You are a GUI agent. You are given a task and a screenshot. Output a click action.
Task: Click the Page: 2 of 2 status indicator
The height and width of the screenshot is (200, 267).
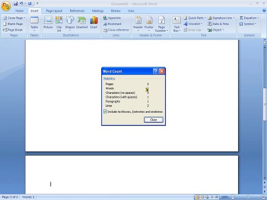coord(10,197)
